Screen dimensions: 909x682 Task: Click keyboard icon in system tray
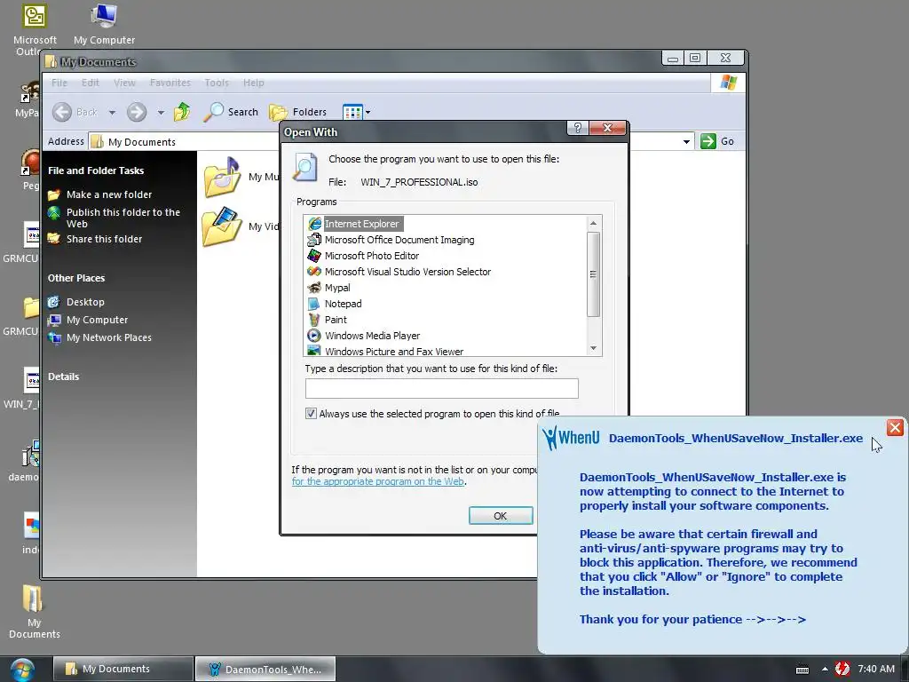(x=802, y=670)
